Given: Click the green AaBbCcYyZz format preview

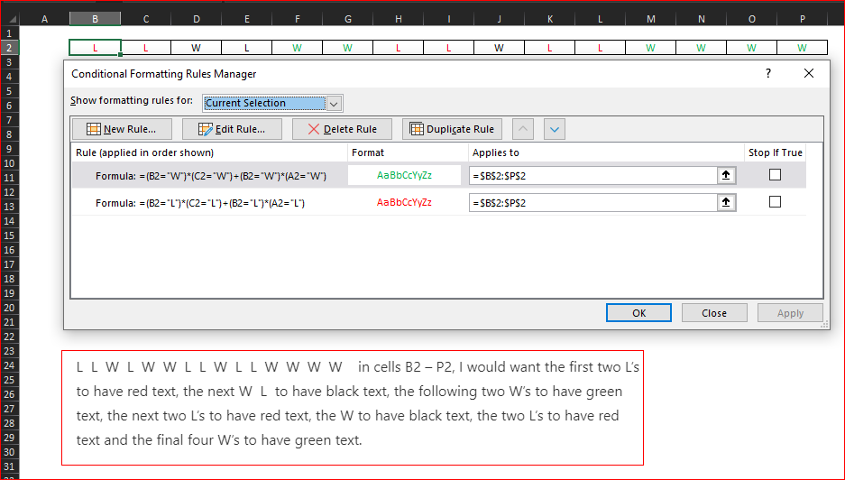Looking at the screenshot, I should (404, 175).
